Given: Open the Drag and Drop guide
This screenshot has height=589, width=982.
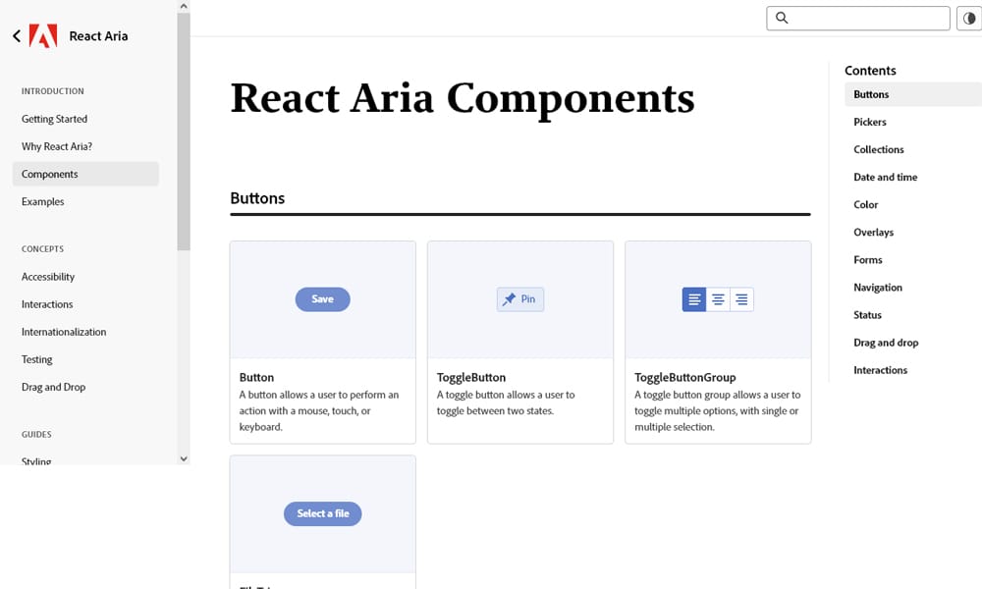Looking at the screenshot, I should [52, 387].
